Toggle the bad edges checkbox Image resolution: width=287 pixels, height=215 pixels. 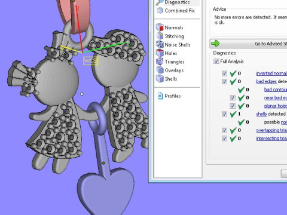[x=224, y=81]
